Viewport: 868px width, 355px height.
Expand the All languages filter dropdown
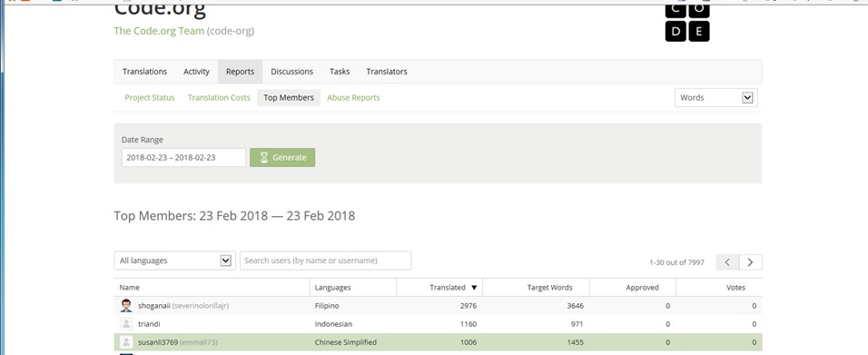(x=174, y=261)
